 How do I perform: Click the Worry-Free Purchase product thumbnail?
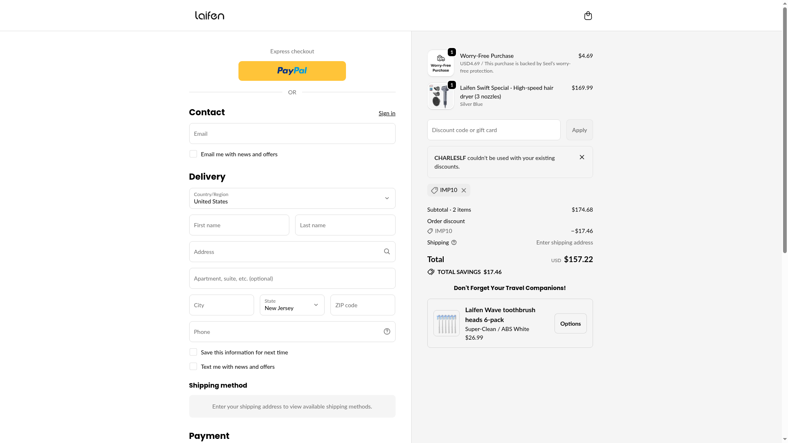(440, 63)
